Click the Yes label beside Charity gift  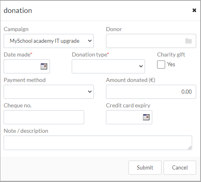point(171,65)
